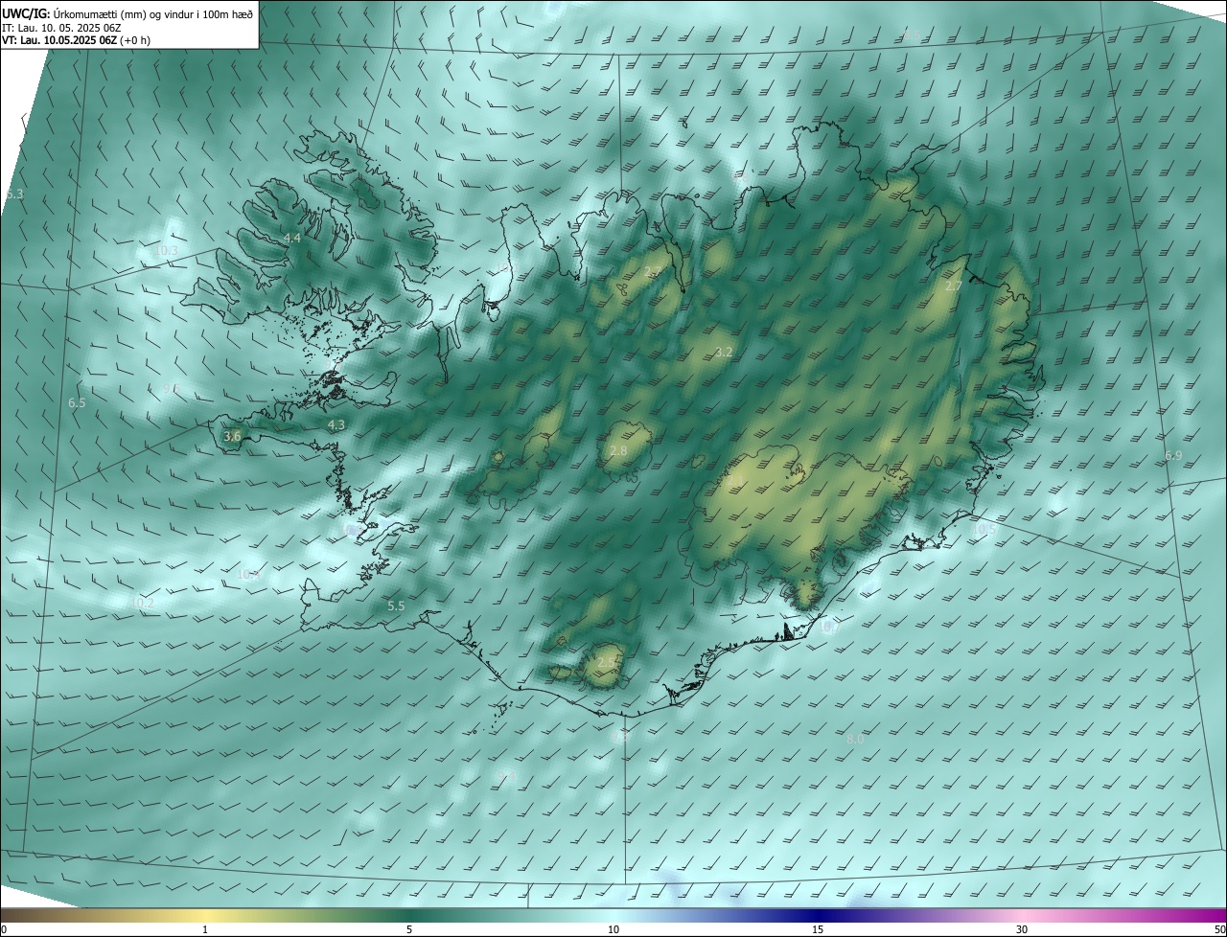
Task: Click the 6.5 value on the map
Action: [77, 403]
